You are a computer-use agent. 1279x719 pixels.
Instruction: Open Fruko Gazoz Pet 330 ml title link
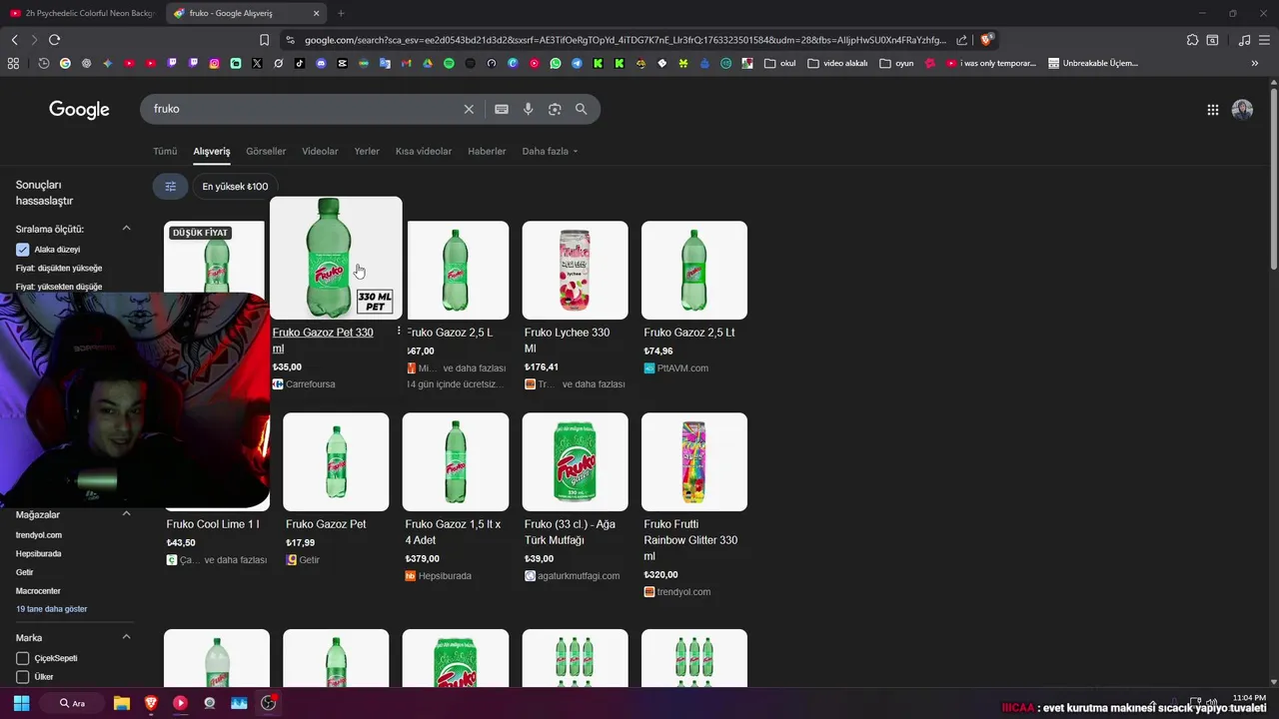pos(323,341)
